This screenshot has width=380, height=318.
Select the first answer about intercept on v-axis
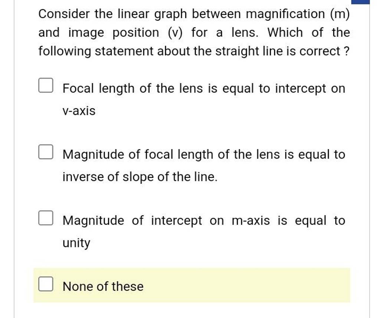203,88
